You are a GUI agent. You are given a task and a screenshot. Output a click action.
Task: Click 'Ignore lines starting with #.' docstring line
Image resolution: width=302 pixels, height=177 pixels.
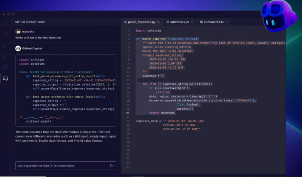coord(167,47)
